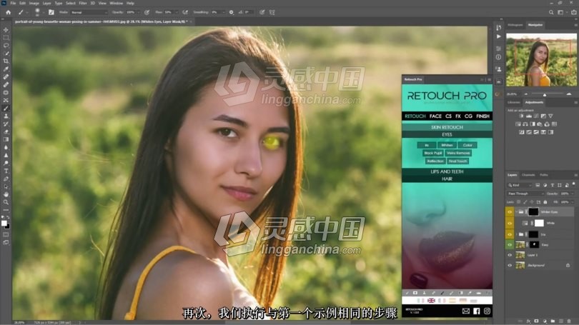Click the Play actions icon in side strip

(x=498, y=36)
